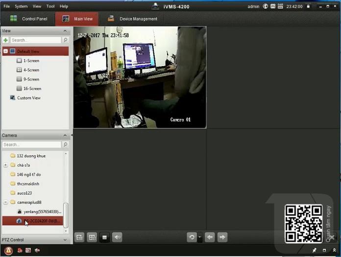Expand the PTZ Control panel
Screen dimensions: 341x257
pos(65,240)
